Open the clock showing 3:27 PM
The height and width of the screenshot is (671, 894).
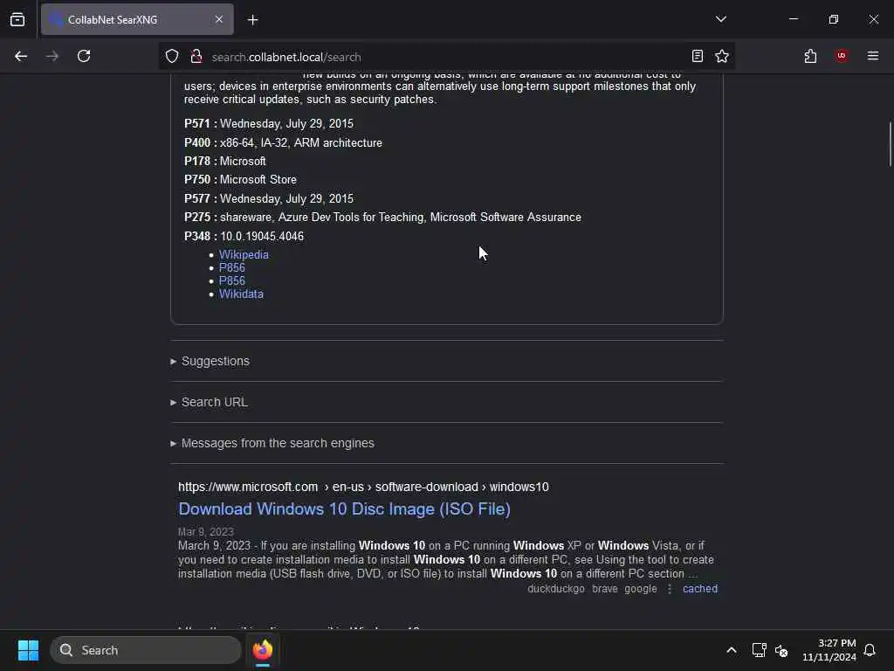(x=829, y=650)
